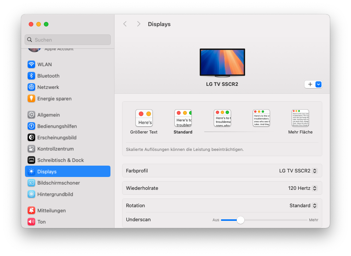
Task: Open the Hintergrundbild settings pane
Action: [68, 194]
